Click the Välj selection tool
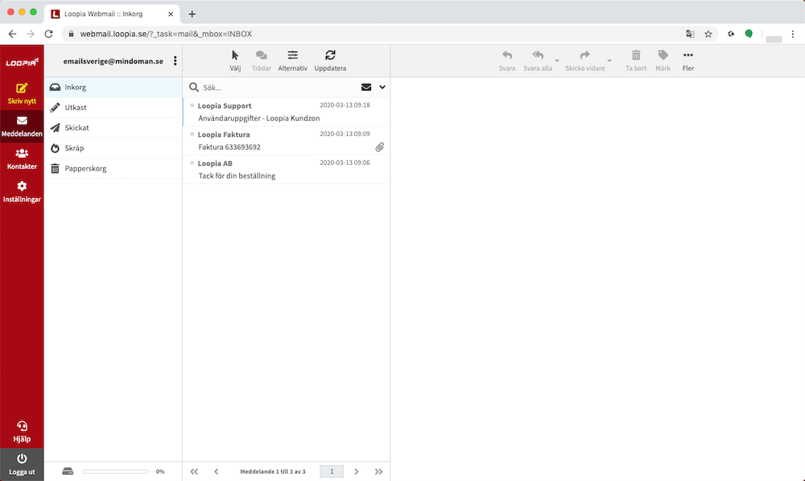 click(x=235, y=60)
